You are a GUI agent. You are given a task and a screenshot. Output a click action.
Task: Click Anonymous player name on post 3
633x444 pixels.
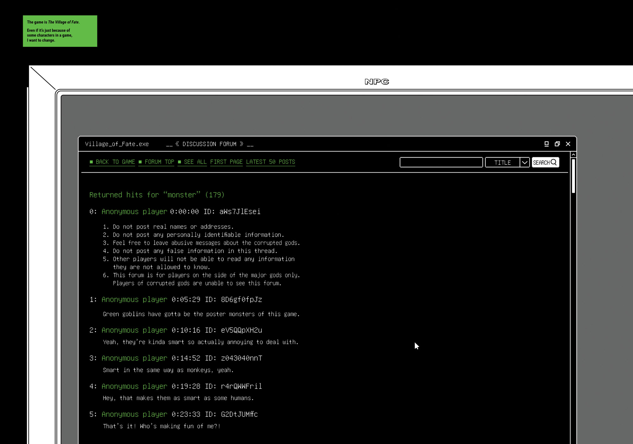click(134, 358)
